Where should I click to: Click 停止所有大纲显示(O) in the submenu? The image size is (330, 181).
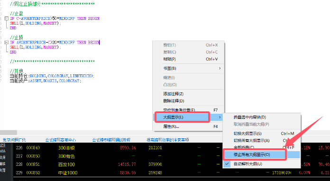coord(262,154)
